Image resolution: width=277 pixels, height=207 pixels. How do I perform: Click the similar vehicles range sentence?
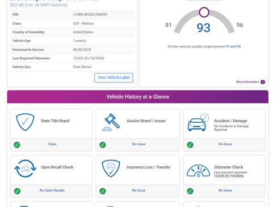204,46
